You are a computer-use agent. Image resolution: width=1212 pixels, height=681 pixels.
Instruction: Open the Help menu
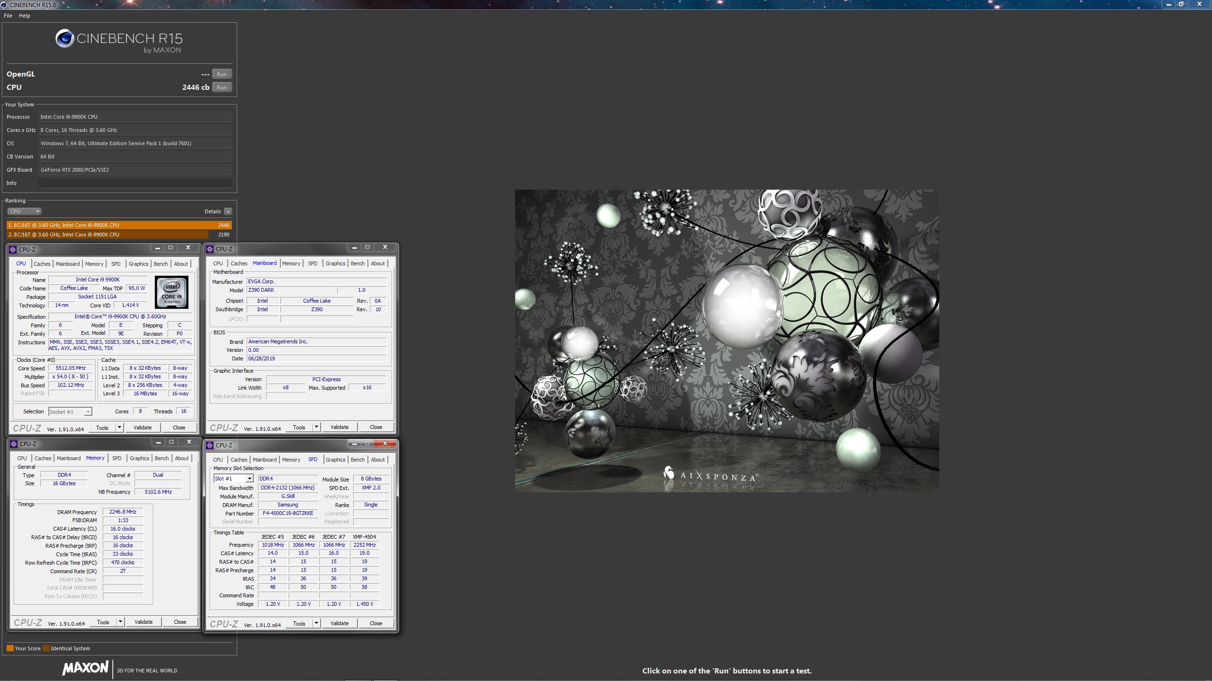tap(25, 16)
